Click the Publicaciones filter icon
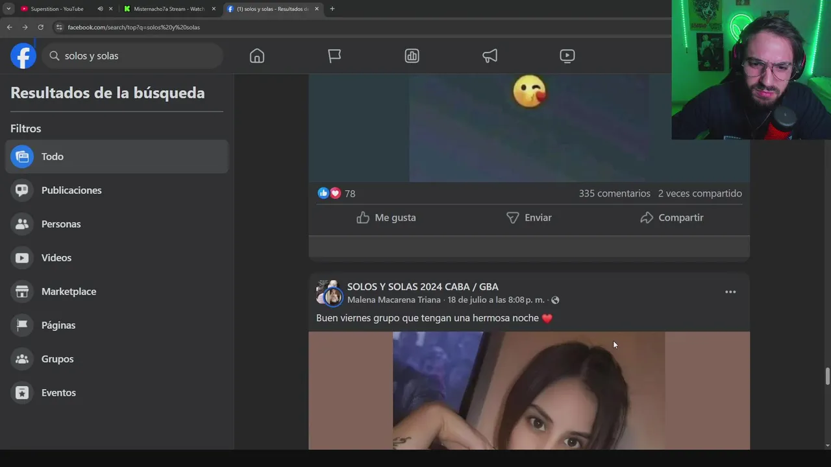Viewport: 831px width, 467px height. pos(22,190)
